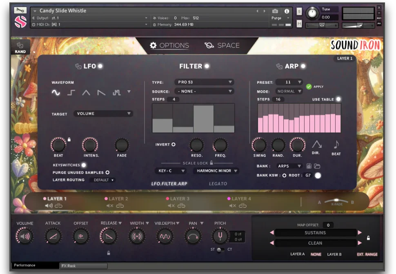The width and height of the screenshot is (396, 274).
Task: Open the ARP bank folder icon
Action: coord(317,166)
